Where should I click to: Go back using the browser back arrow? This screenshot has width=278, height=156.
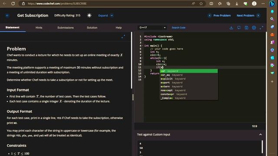tap(4, 3)
